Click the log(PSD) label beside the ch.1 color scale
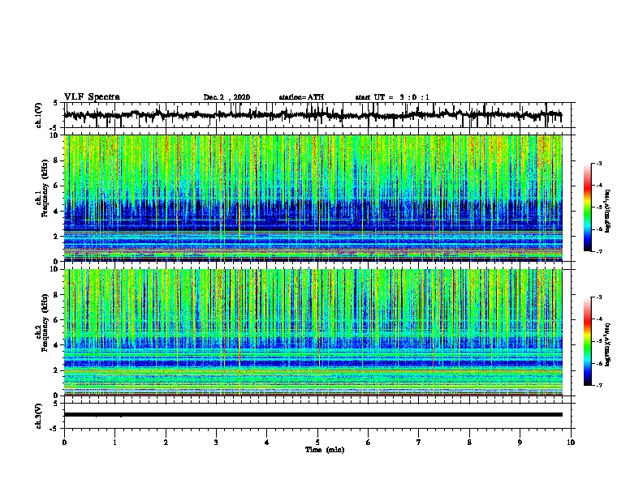This screenshot has width=643, height=496. click(x=607, y=212)
